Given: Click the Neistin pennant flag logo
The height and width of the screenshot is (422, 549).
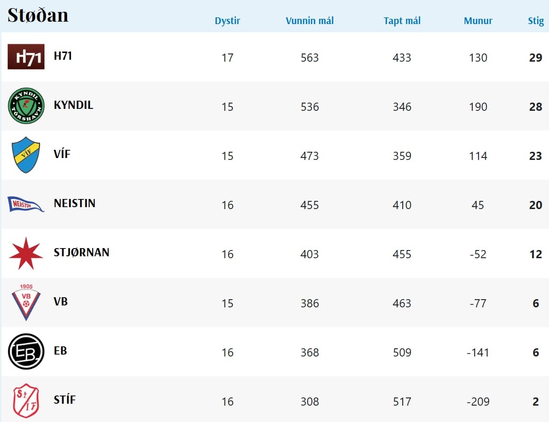Looking at the screenshot, I should [x=26, y=204].
